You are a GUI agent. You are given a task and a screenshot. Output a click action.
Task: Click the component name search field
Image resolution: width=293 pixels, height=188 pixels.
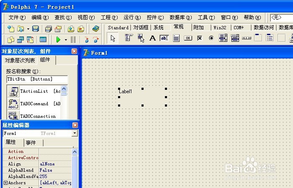click(x=37, y=79)
